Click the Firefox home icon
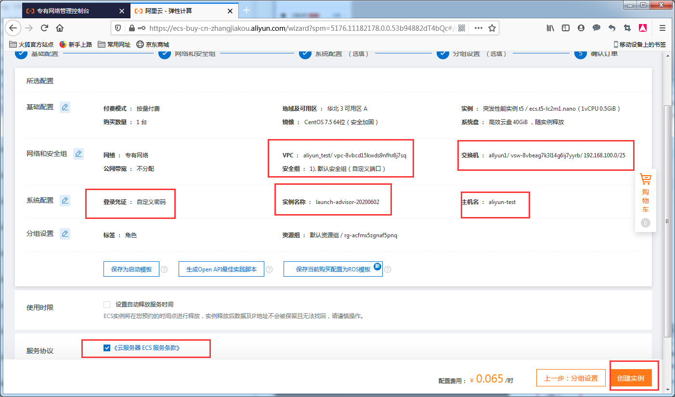Screen dimensions: 675x397 (x=59, y=28)
